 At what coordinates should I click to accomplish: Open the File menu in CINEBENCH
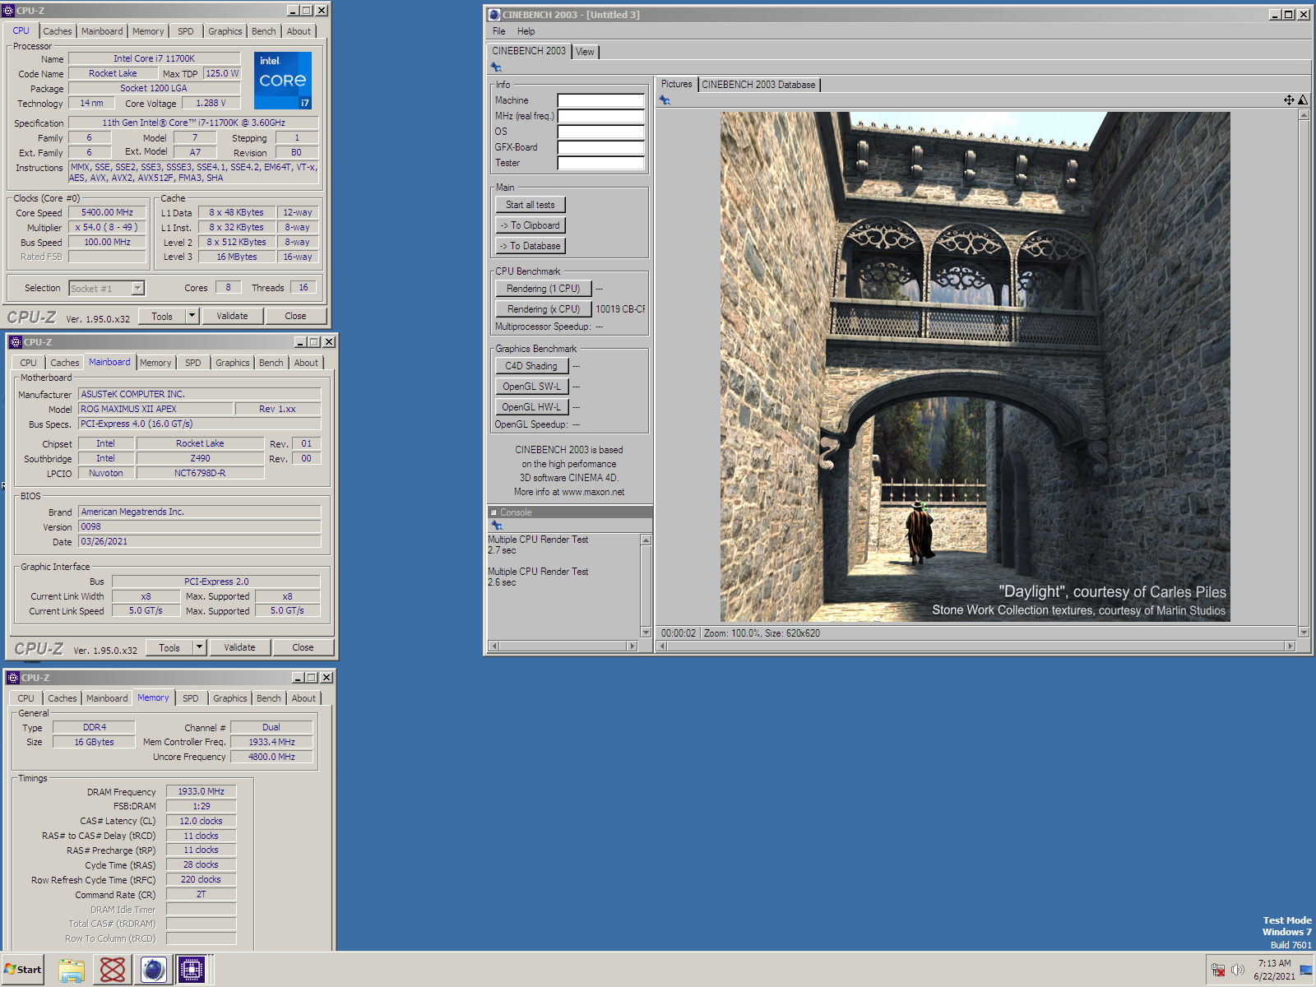[498, 31]
